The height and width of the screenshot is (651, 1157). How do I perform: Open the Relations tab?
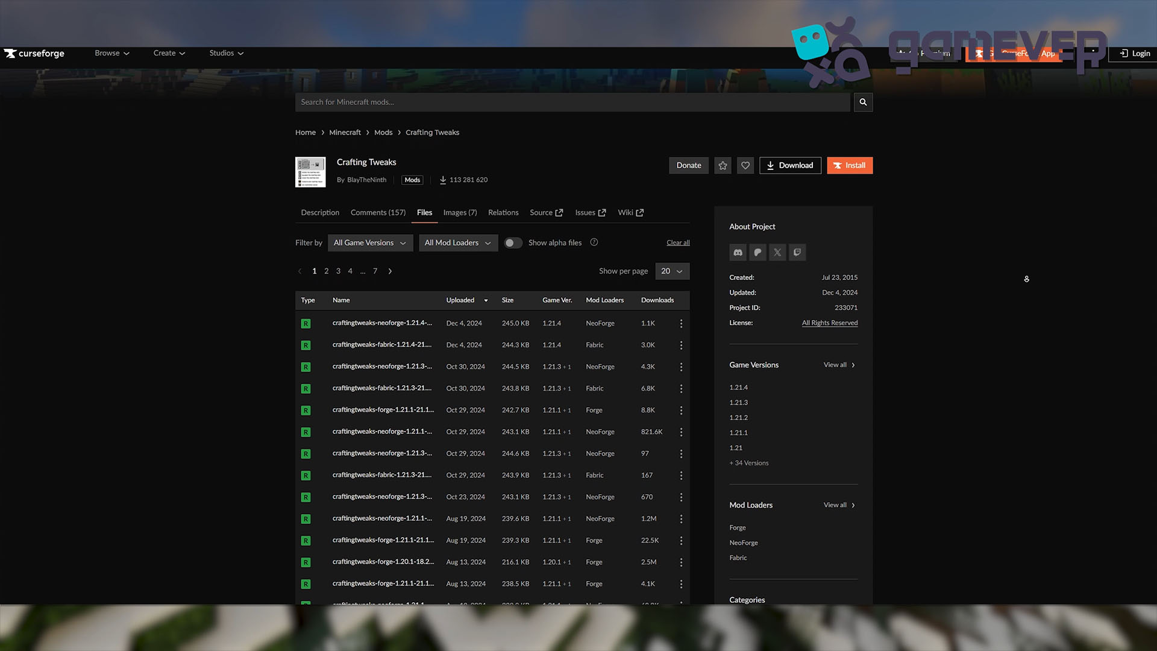pos(503,213)
